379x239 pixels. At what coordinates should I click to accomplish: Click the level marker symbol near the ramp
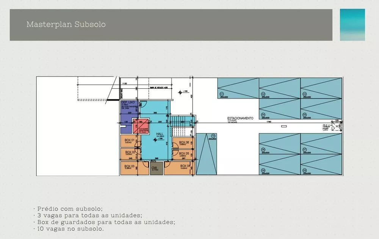180,93
